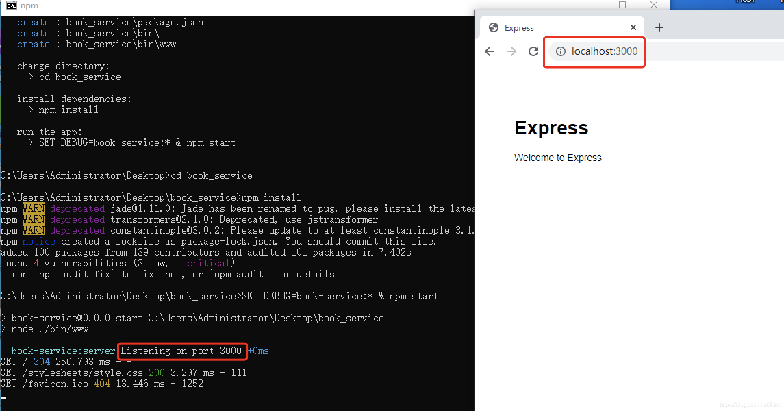This screenshot has width=784, height=411.
Task: Click the cmd icon in npm window title bar
Action: (x=11, y=5)
